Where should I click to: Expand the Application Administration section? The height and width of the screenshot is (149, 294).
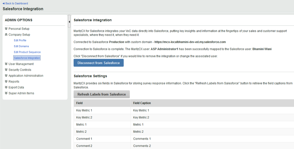point(24,76)
